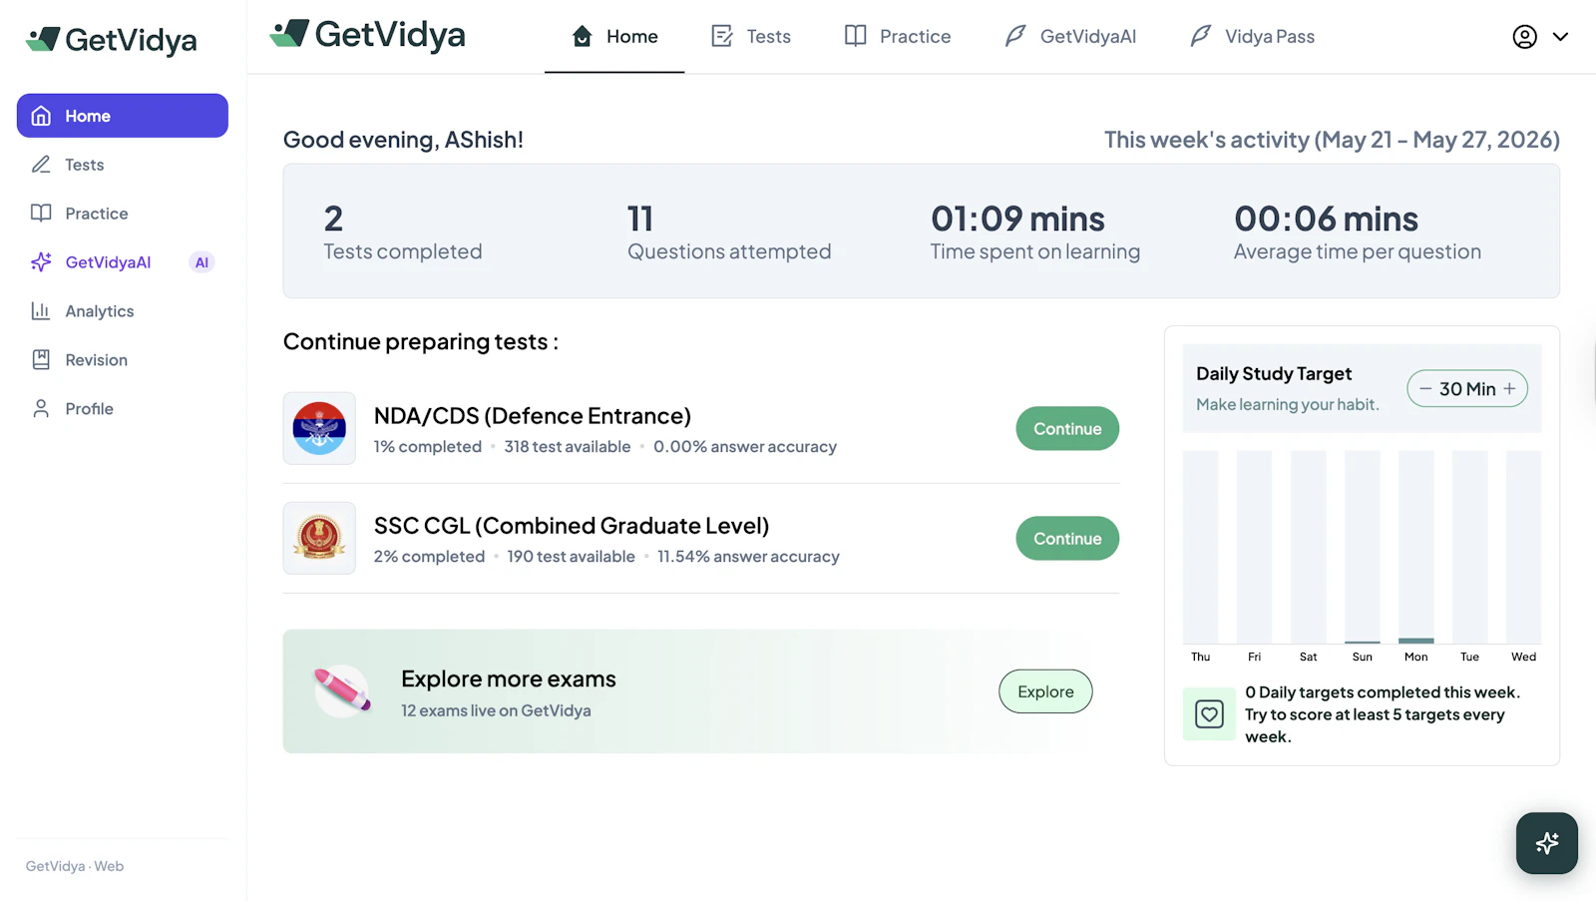Click the GetVidyaAI feather icon in the top navigation
Image resolution: width=1596 pixels, height=901 pixels.
point(1015,37)
